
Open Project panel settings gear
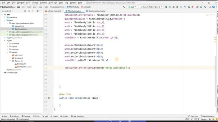tap(37, 11)
